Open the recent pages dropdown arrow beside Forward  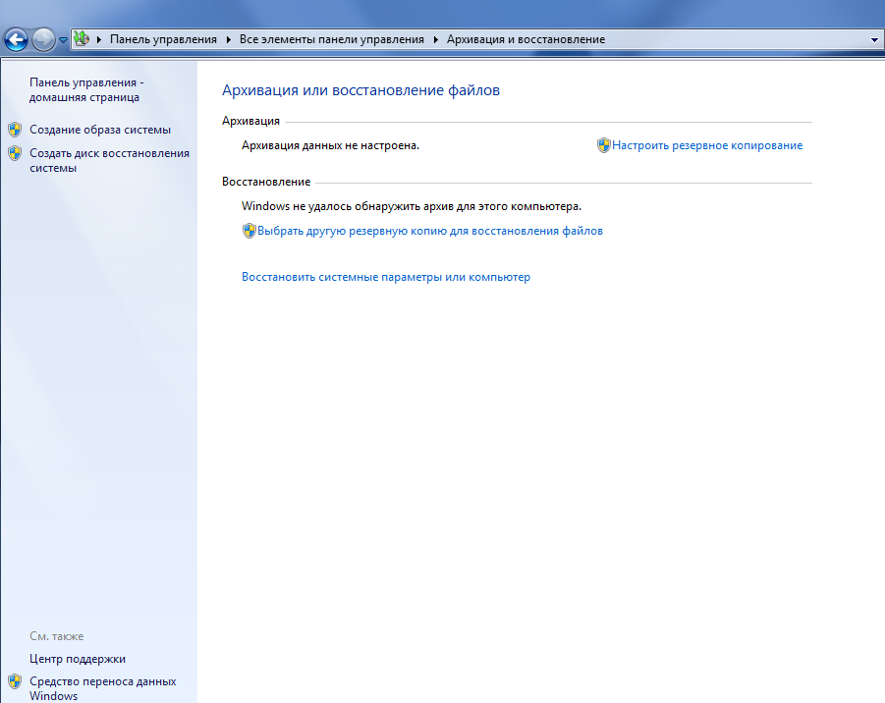pos(63,40)
